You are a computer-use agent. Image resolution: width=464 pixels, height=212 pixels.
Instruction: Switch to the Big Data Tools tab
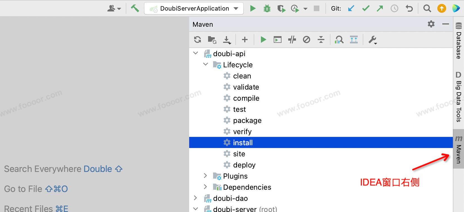(x=458, y=97)
